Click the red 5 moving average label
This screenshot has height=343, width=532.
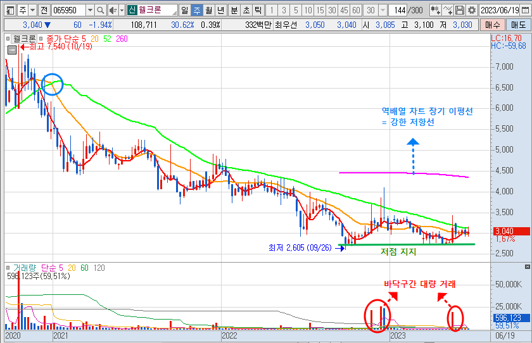pos(84,39)
